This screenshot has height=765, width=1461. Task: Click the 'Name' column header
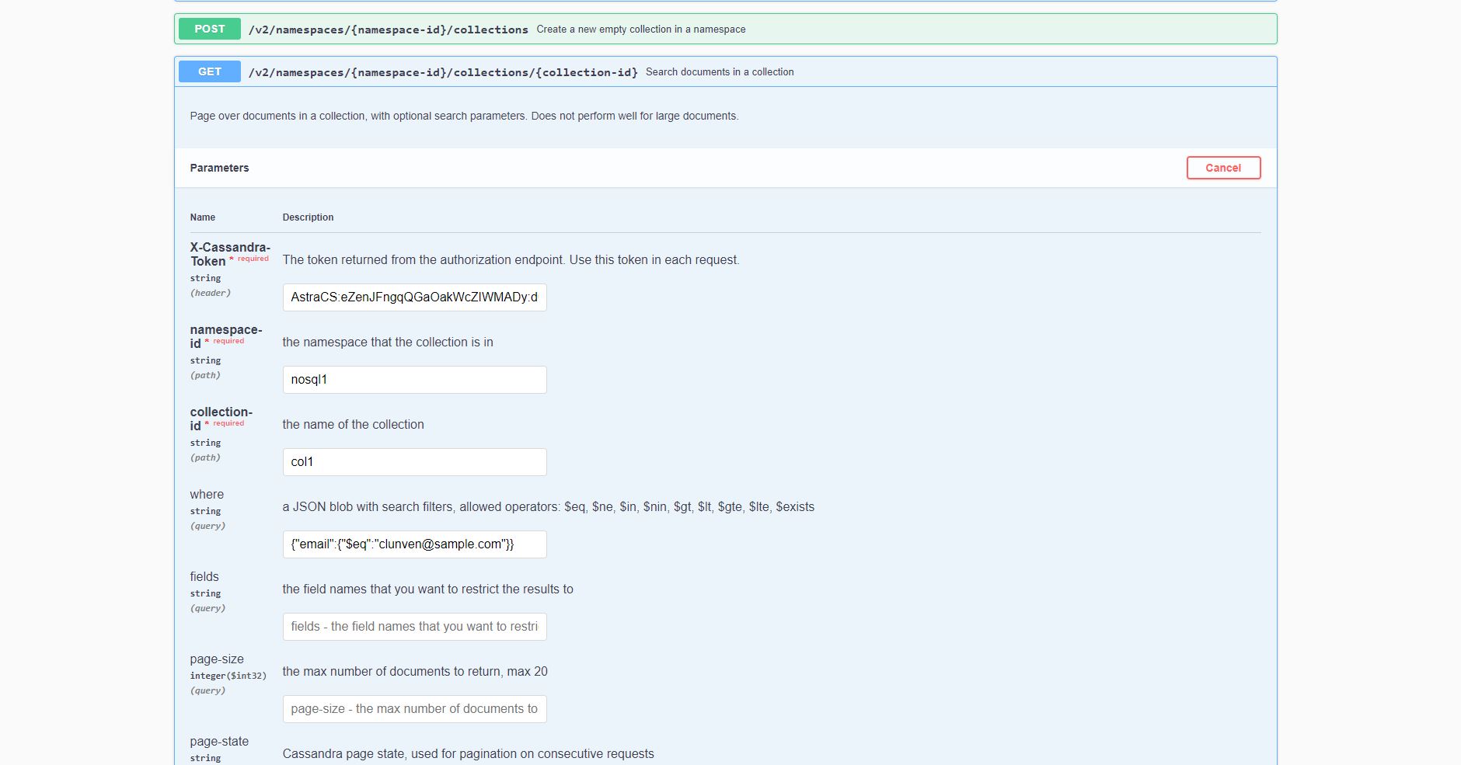tap(203, 217)
